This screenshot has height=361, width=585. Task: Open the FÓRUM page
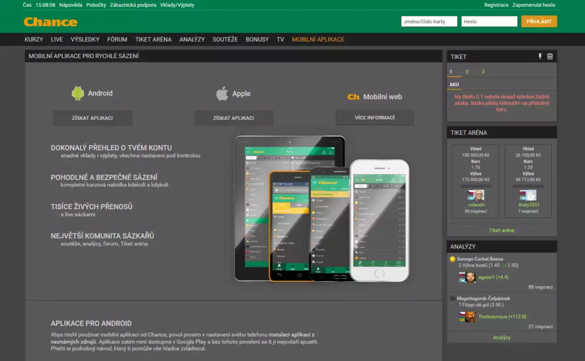tap(117, 39)
